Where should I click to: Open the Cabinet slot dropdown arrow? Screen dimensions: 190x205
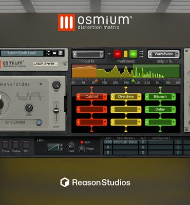(105, 97)
